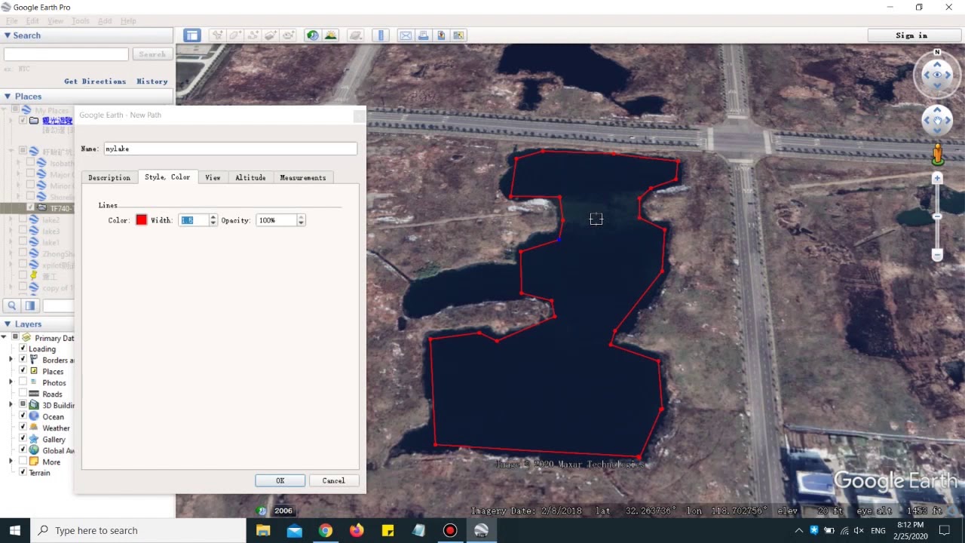Toggle the Weather layer checkbox
The width and height of the screenshot is (965, 543).
(23, 428)
